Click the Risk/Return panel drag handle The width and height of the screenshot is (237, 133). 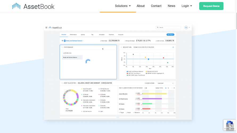click(121, 47)
